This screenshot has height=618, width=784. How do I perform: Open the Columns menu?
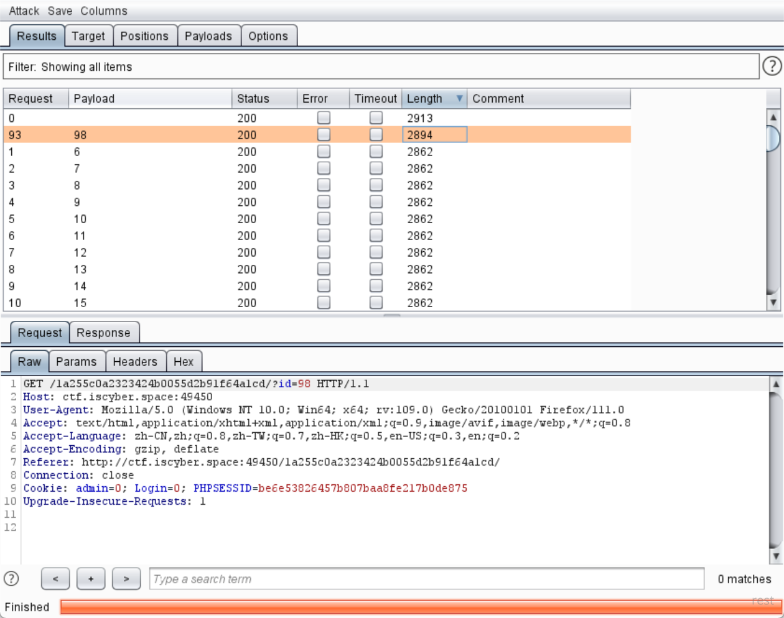pos(103,11)
